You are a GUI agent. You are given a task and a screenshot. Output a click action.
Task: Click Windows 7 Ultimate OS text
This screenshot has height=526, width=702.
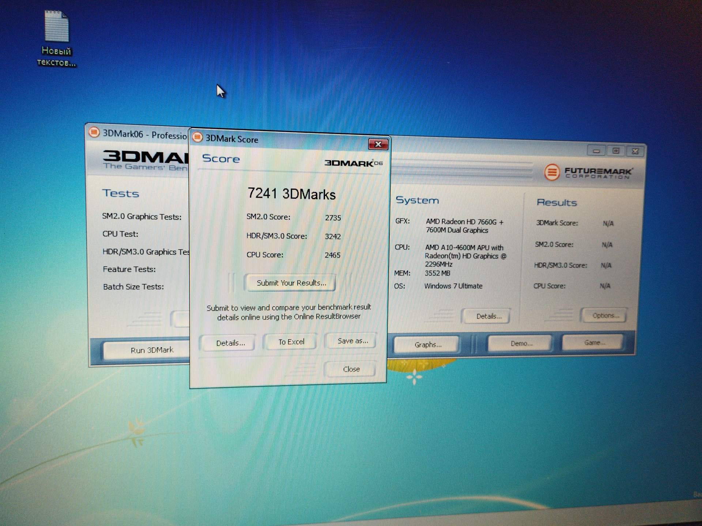tap(453, 286)
